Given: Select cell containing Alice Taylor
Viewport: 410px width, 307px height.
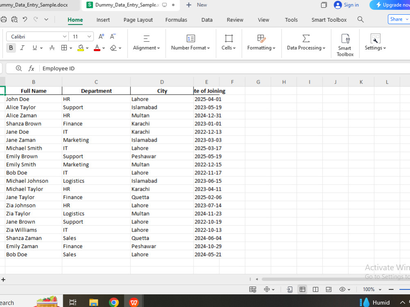Looking at the screenshot, I should click(34, 107).
